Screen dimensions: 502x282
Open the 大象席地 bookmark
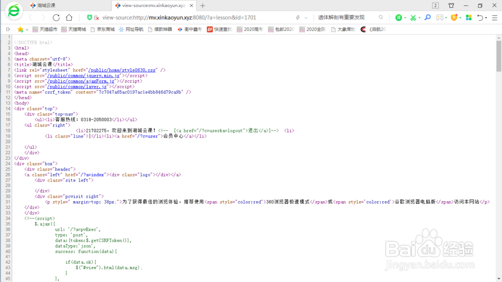click(343, 30)
